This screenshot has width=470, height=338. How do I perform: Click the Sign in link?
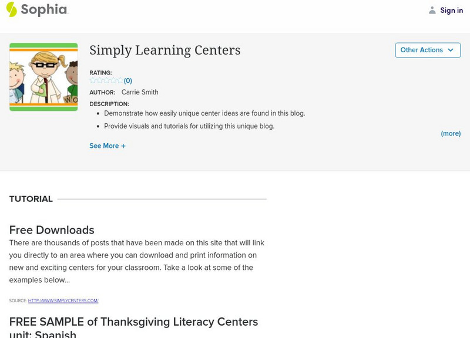pos(451,10)
